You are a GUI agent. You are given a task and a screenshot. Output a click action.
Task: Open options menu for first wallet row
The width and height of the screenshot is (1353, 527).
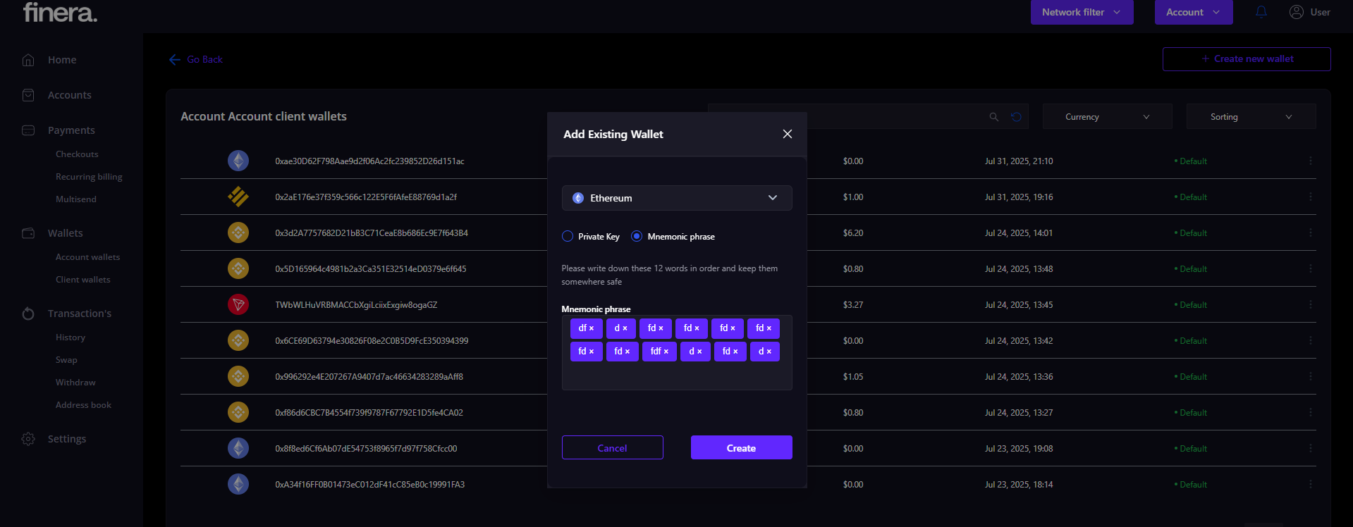click(x=1310, y=161)
